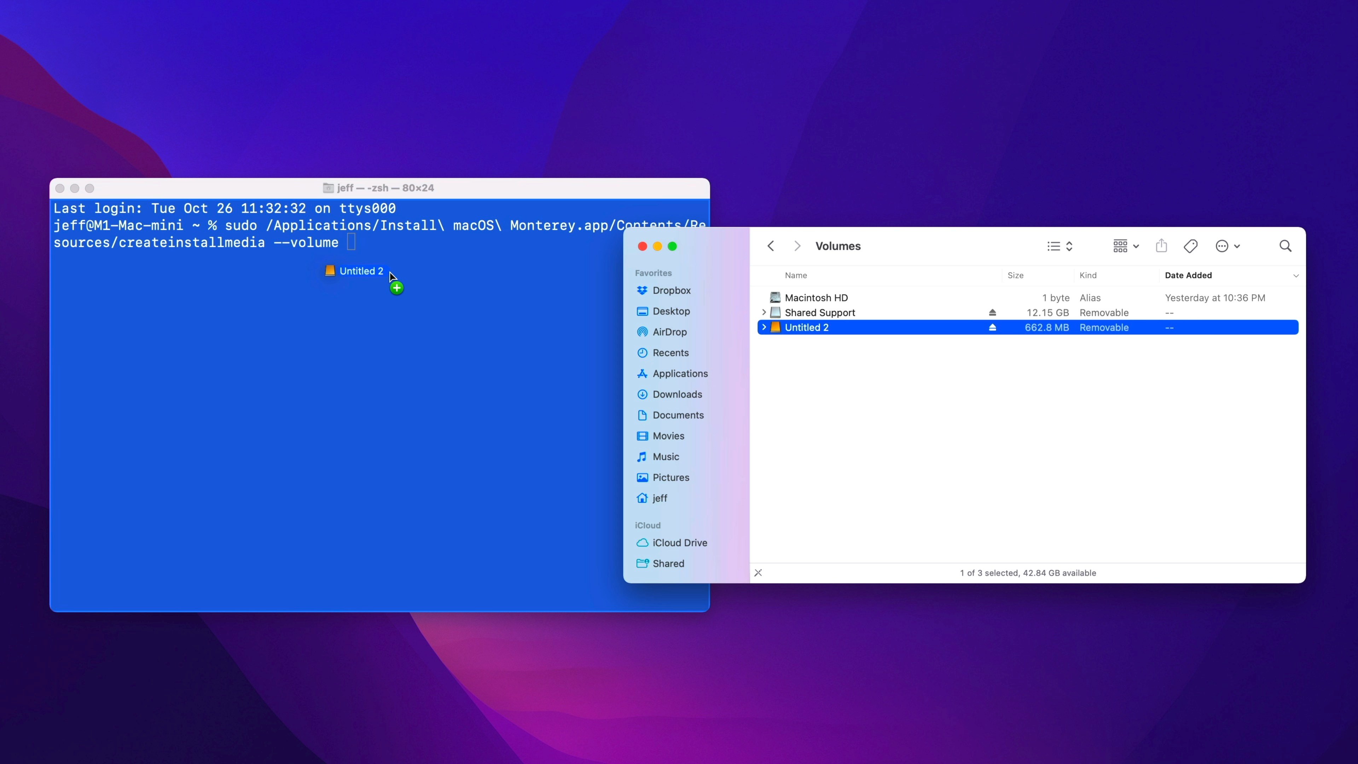The image size is (1358, 764).
Task: Close the Finder window red button
Action: click(642, 246)
